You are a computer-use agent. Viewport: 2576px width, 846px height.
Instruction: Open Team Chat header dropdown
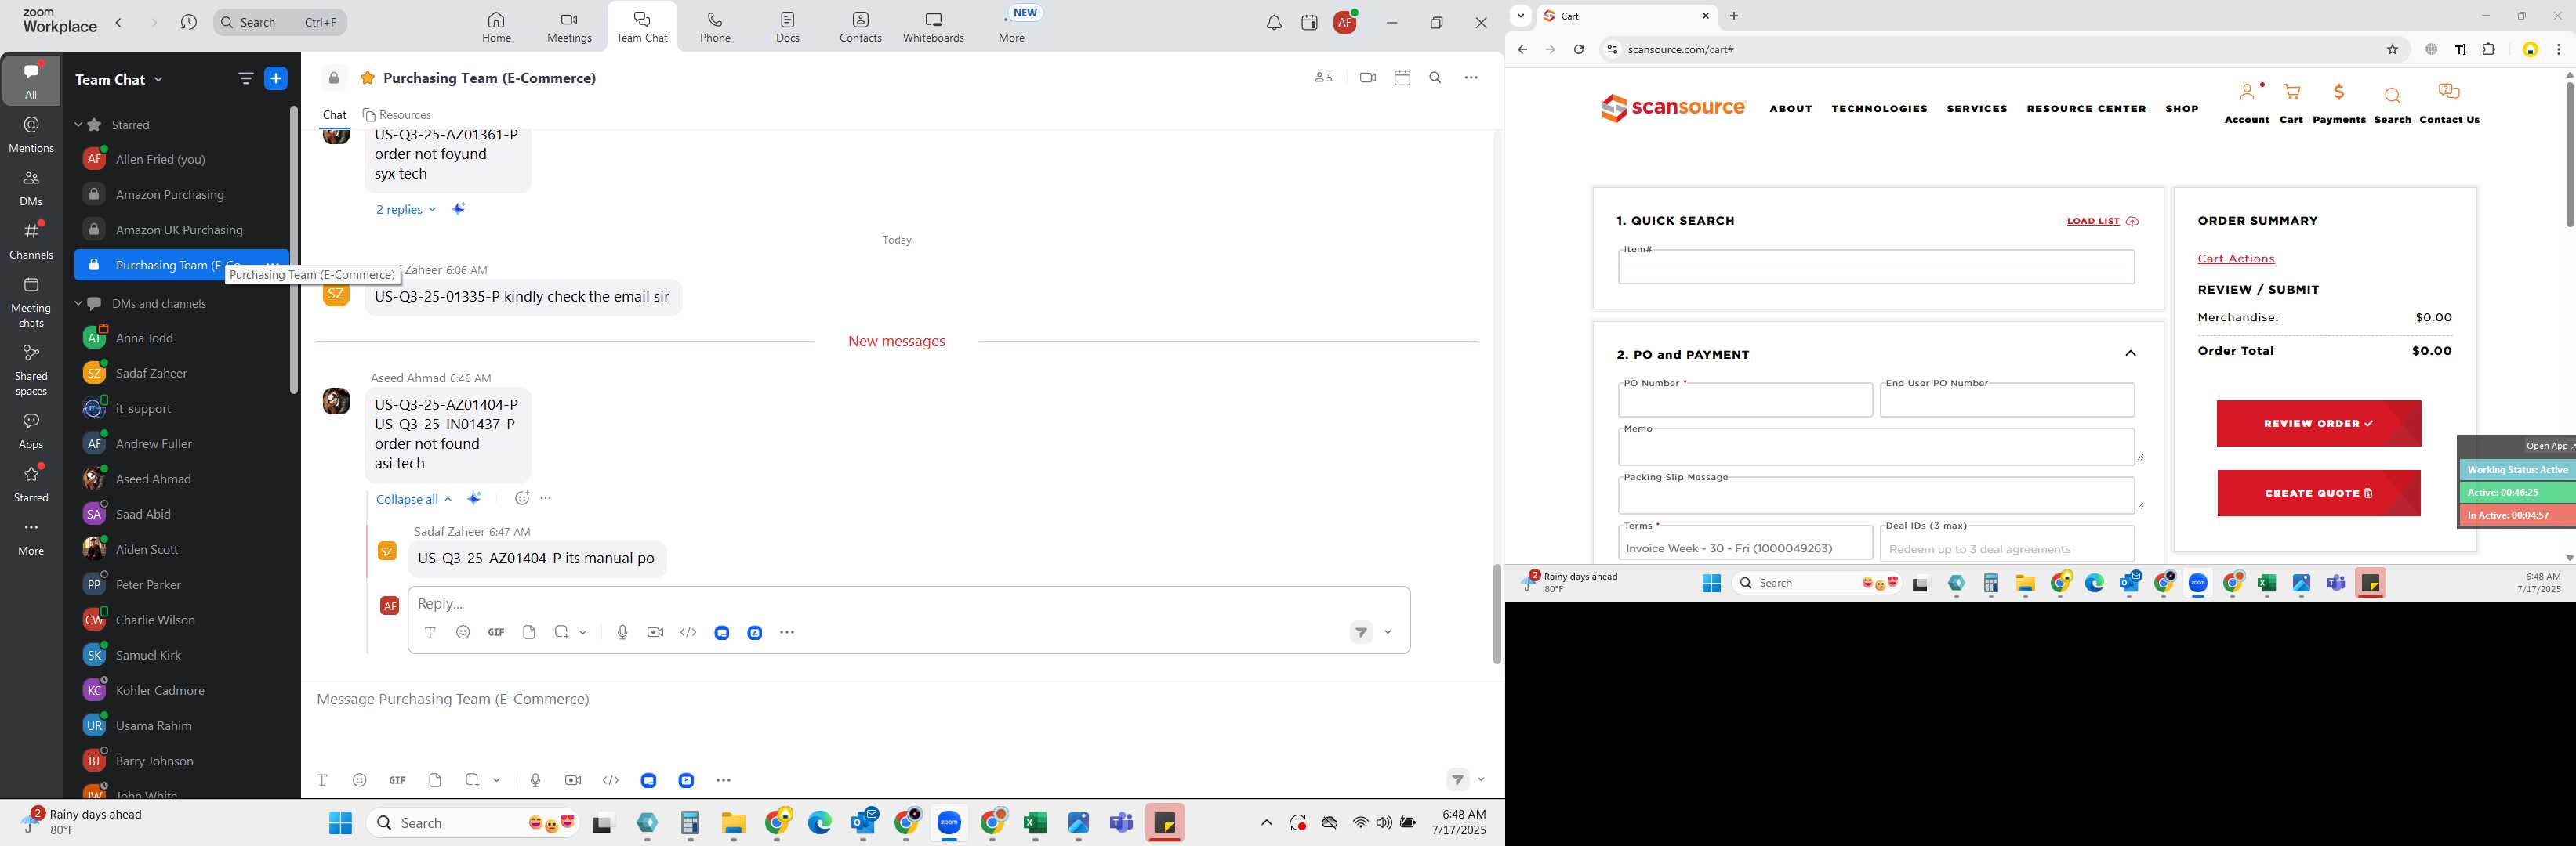(x=158, y=80)
